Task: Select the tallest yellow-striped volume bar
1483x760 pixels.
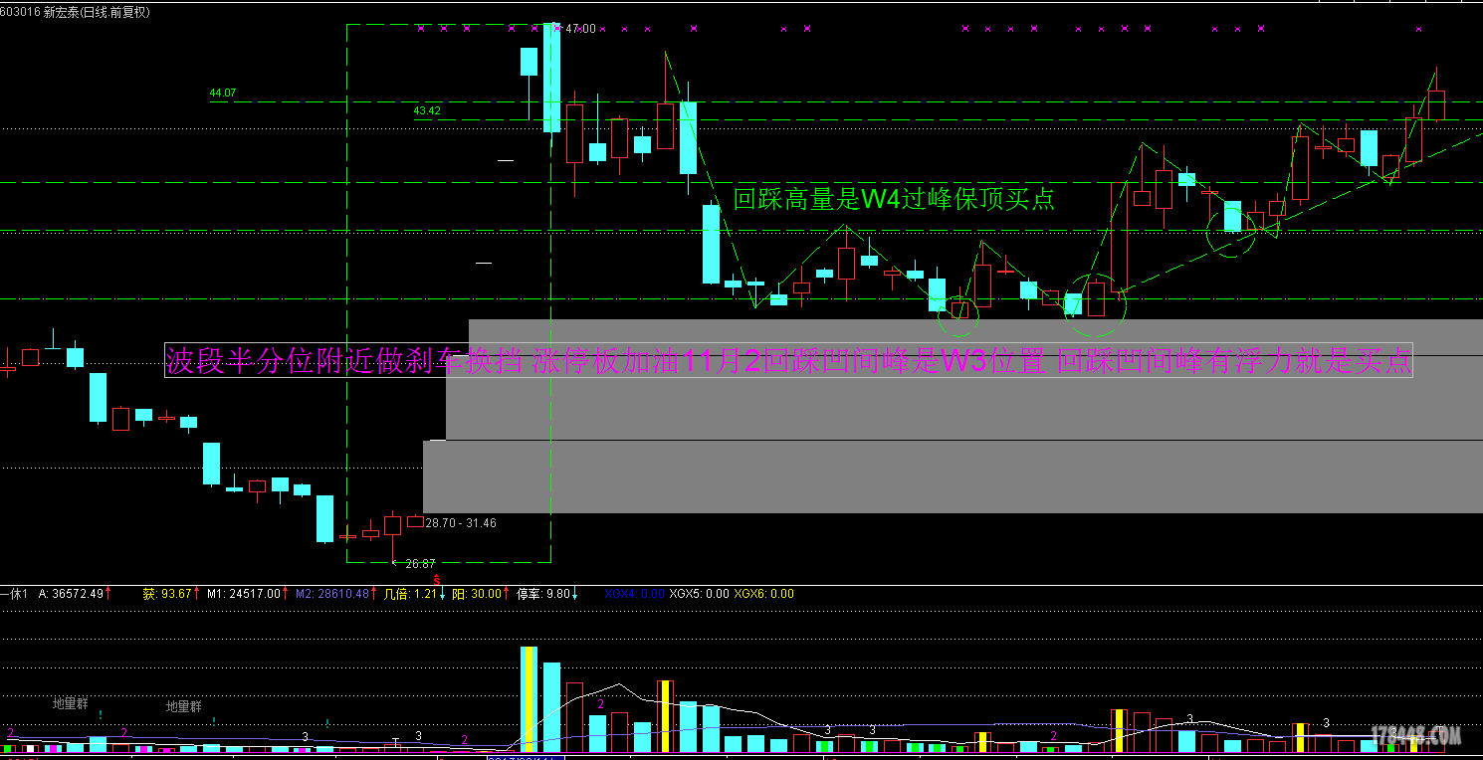Action: (x=529, y=698)
